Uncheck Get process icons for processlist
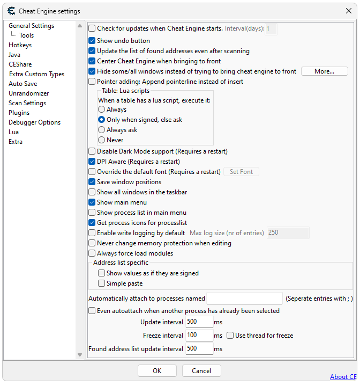This screenshot has width=360, height=386. click(x=92, y=223)
